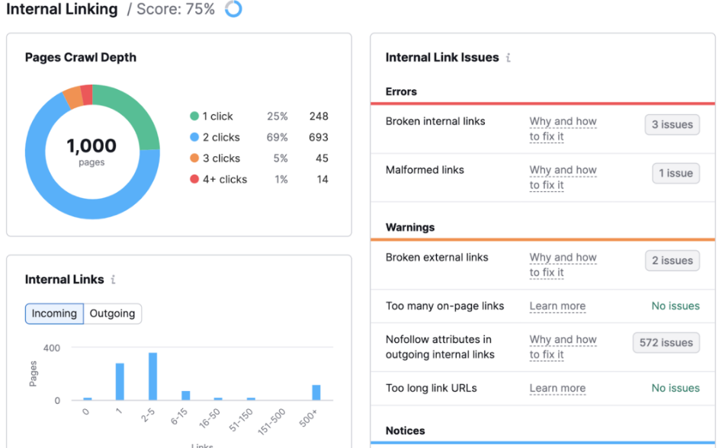Click the 693 pages count for 2 clicks
This screenshot has width=722, height=448.
point(319,138)
